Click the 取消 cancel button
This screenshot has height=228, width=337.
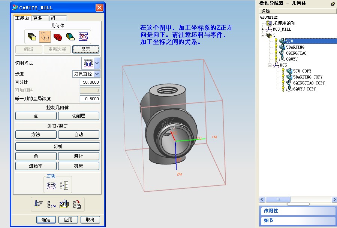[x=90, y=220]
